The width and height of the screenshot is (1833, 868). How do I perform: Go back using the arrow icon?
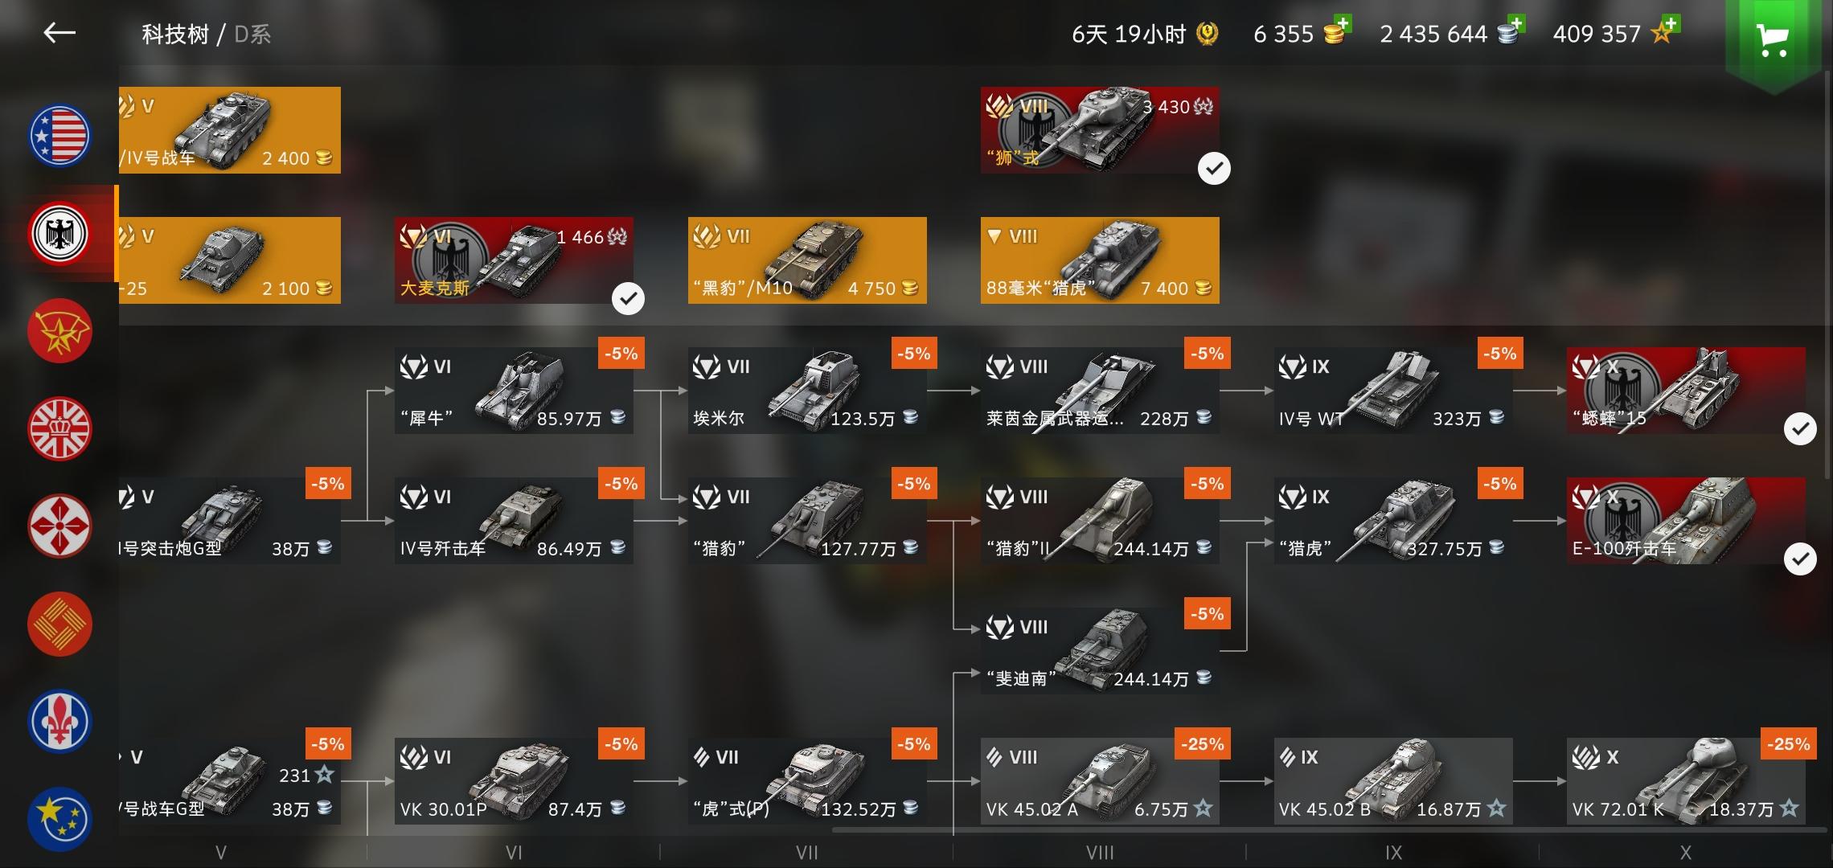click(x=59, y=33)
